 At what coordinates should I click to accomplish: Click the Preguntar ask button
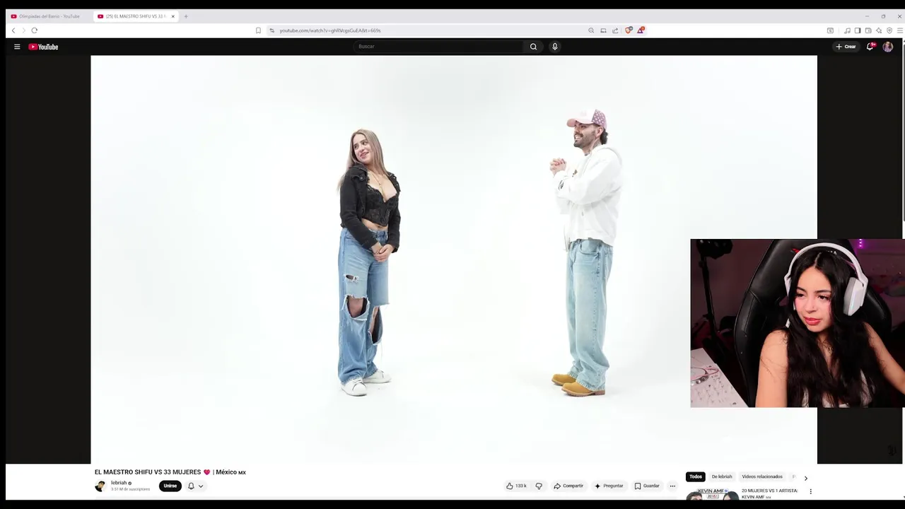[609, 486]
